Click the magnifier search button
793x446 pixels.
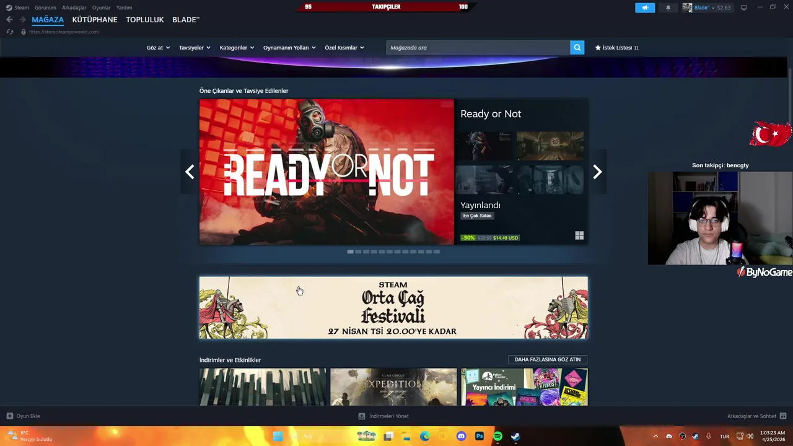point(577,48)
